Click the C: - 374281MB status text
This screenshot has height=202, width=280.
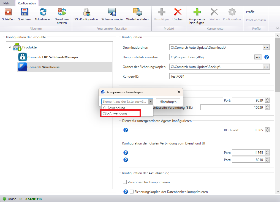31,199
